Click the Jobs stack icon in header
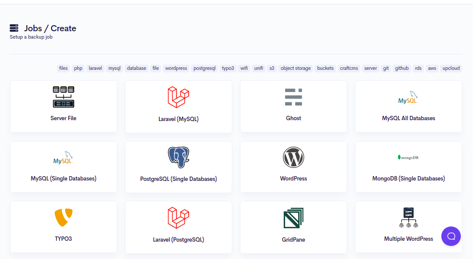This screenshot has width=473, height=259. click(14, 28)
